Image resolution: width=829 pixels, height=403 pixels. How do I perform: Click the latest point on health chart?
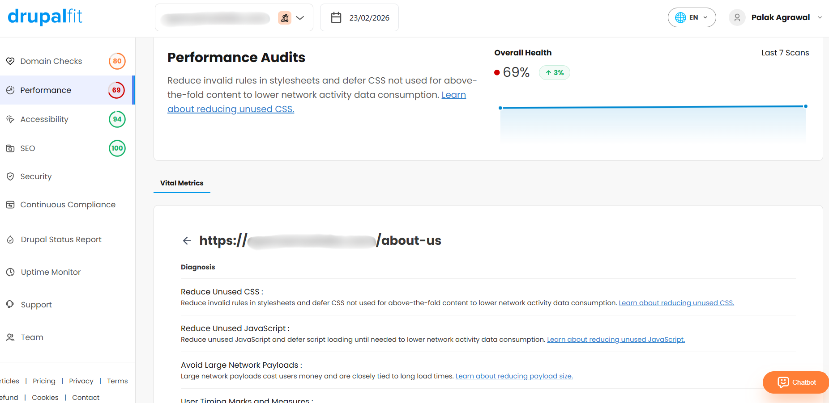[x=806, y=106]
